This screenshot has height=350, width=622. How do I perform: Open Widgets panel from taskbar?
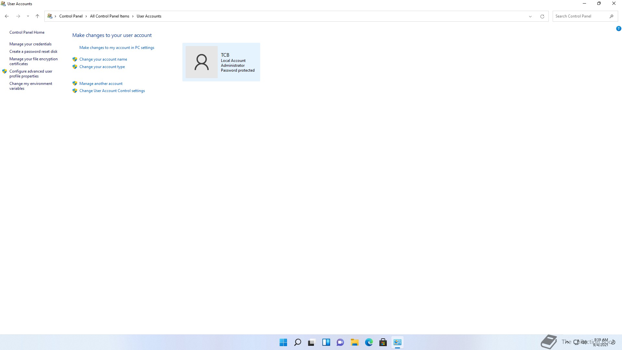pyautogui.click(x=326, y=342)
